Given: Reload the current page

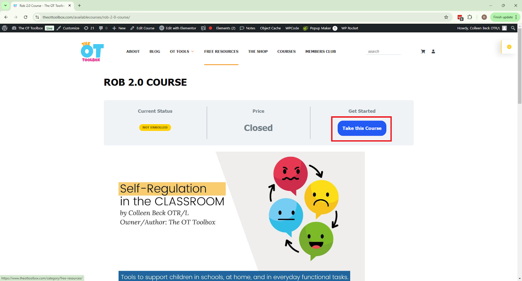Looking at the screenshot, I should [x=25, y=17].
